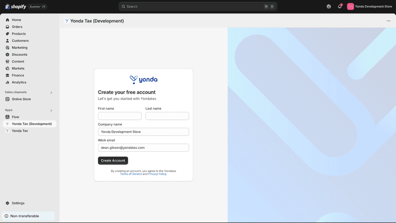This screenshot has width=396, height=223.
Task: Open the Privacy Policy link
Action: (x=157, y=174)
